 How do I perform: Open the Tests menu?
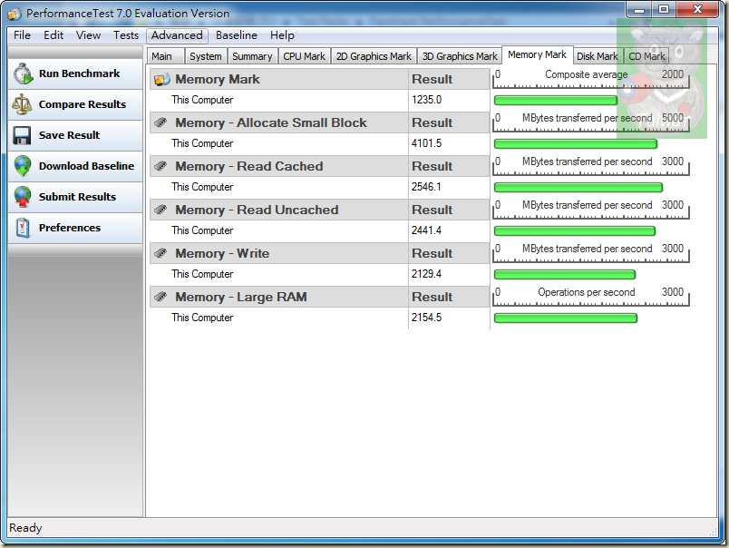(x=126, y=35)
